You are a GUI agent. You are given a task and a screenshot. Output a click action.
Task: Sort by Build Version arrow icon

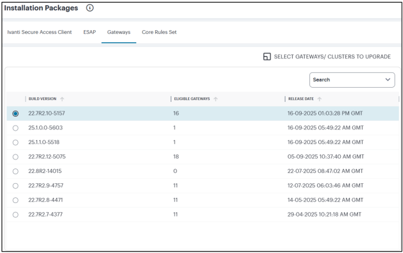(62, 99)
